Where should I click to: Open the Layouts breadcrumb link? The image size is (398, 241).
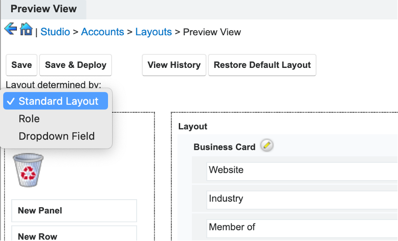pos(153,32)
